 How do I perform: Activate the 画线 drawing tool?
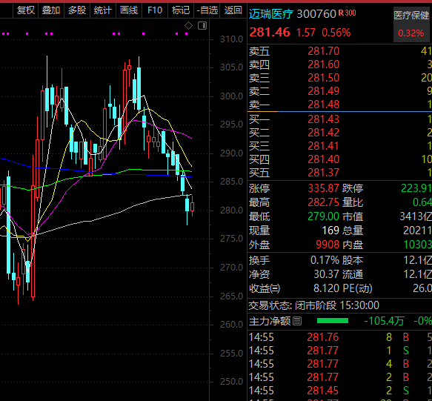coord(129,10)
